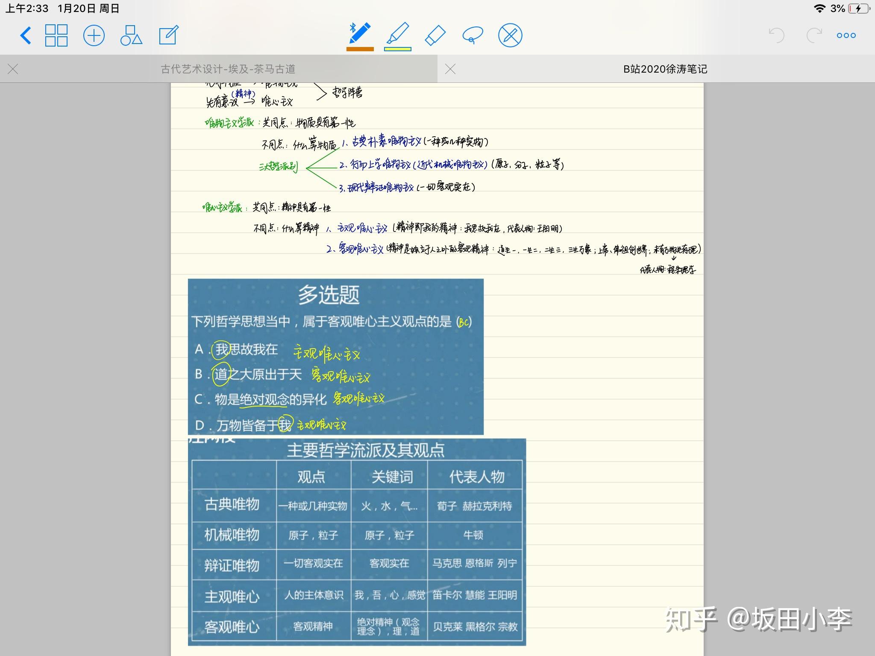Tap the 主观唯心 row label in the table
This screenshot has width=875, height=656.
pyautogui.click(x=232, y=596)
